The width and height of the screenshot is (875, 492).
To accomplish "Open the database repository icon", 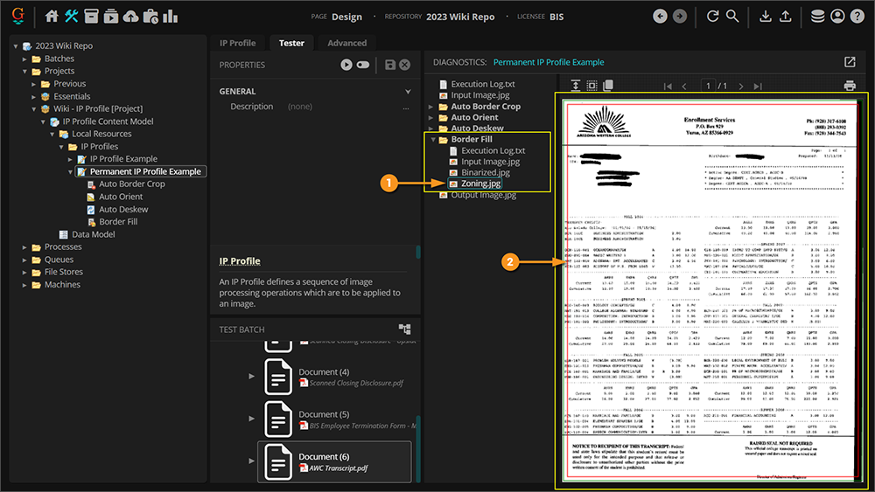I will [x=817, y=16].
